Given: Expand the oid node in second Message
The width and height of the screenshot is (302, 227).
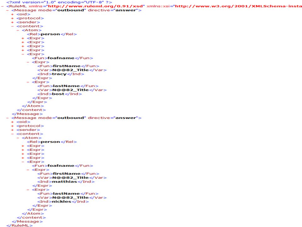Looking at the screenshot, I should tap(12, 122).
